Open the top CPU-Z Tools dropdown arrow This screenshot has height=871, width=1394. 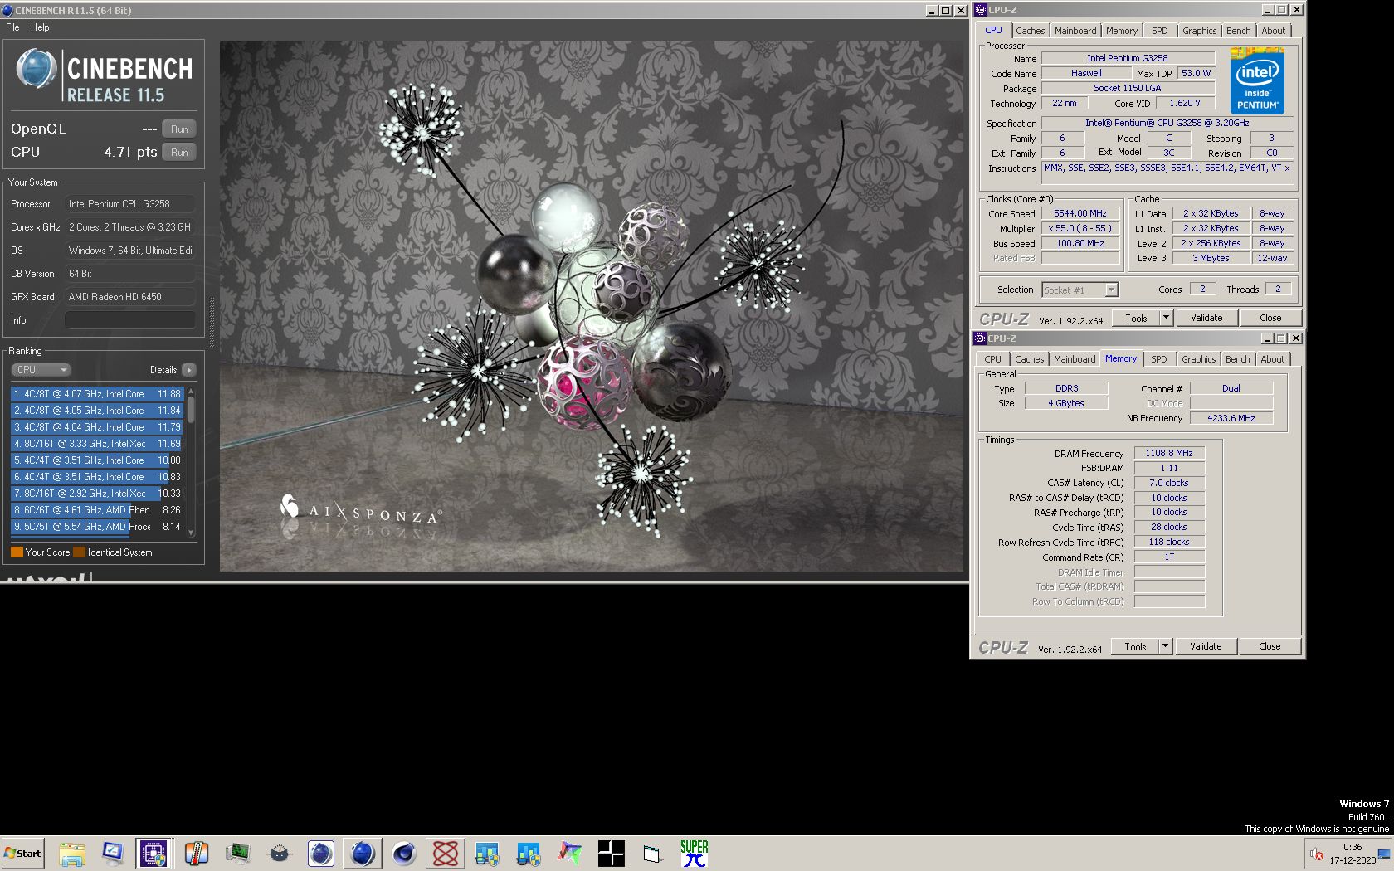(1166, 318)
